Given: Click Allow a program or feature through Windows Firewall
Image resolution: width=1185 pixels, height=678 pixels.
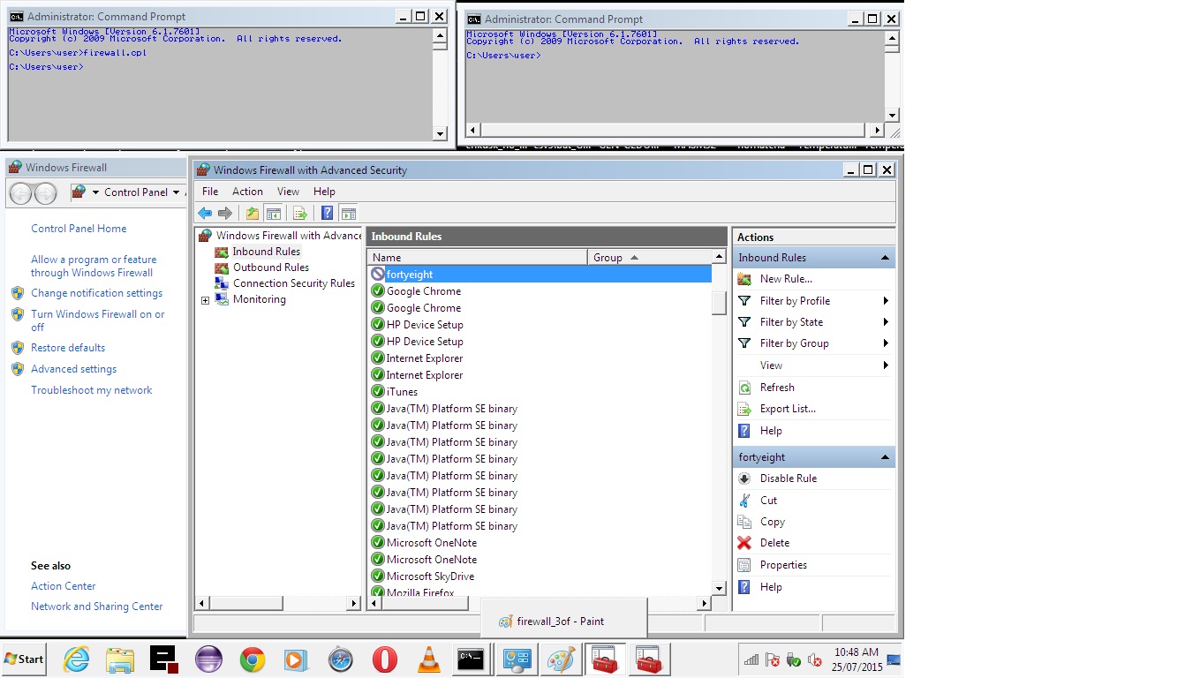Looking at the screenshot, I should [94, 266].
